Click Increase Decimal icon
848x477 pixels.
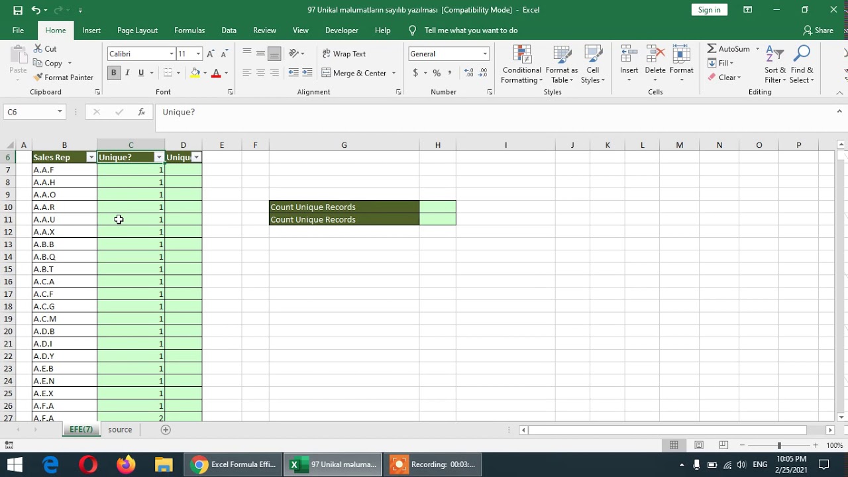[x=469, y=73]
